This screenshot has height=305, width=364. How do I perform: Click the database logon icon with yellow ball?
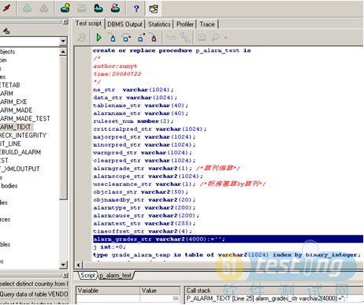pos(65,8)
